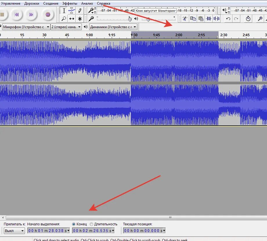267x241 pixels.
Task: Click the Paste clipboard icon
Action: click(201, 19)
